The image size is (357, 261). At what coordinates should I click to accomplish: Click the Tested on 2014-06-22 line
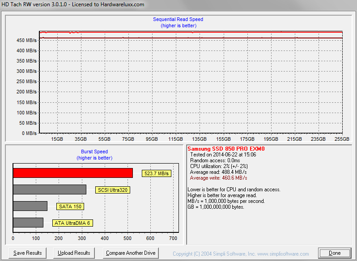pos(223,155)
